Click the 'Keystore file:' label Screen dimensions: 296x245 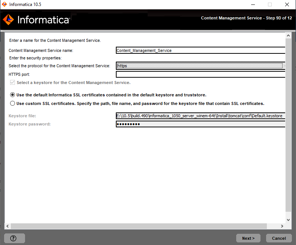point(22,116)
